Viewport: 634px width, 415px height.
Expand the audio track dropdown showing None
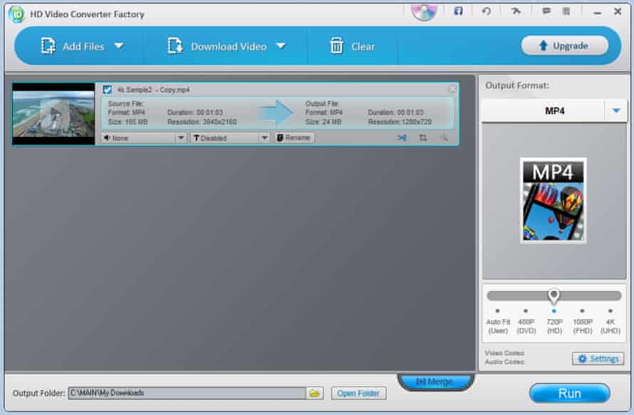(x=181, y=138)
